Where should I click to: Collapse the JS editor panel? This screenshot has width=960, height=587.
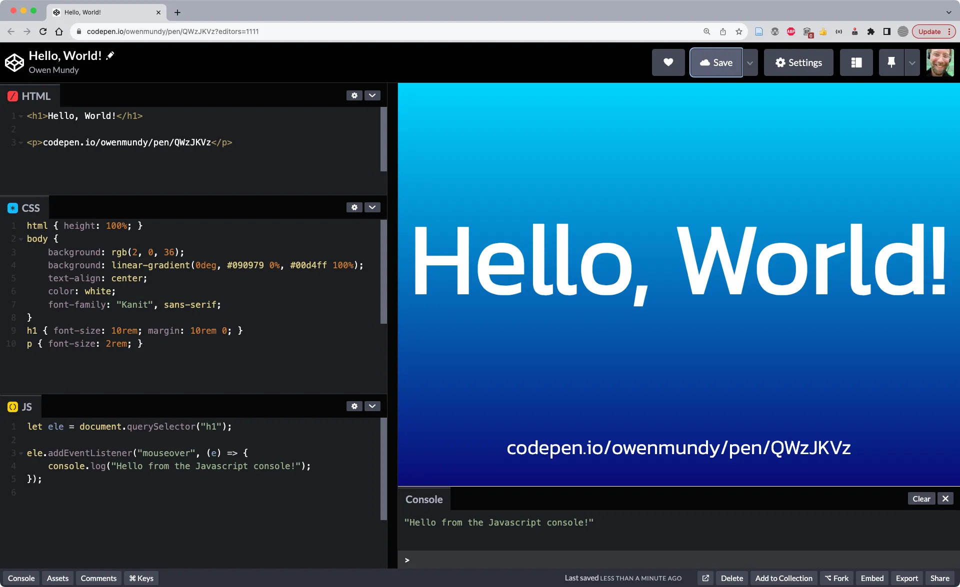click(372, 406)
